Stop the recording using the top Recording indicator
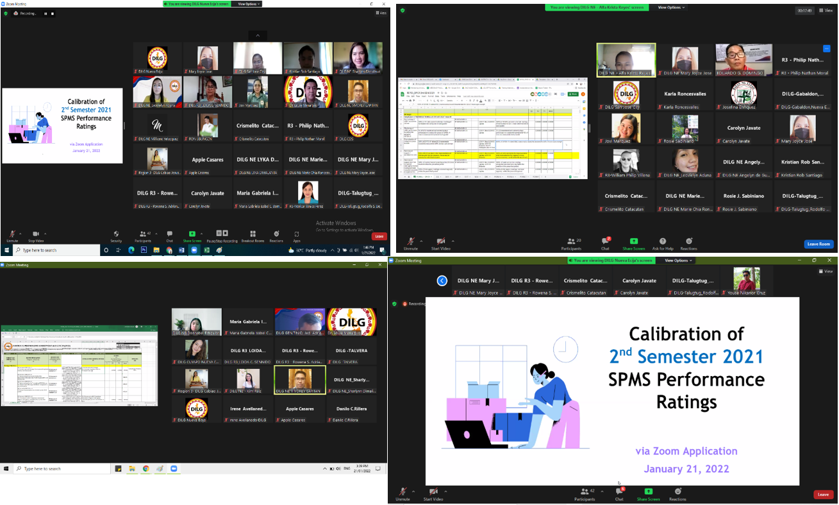The width and height of the screenshot is (839, 505). pyautogui.click(x=54, y=13)
